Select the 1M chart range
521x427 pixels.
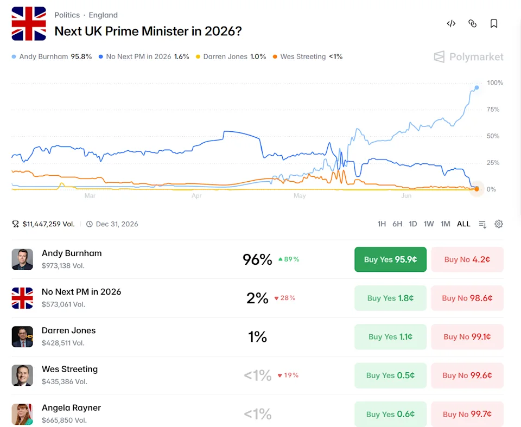click(x=445, y=224)
